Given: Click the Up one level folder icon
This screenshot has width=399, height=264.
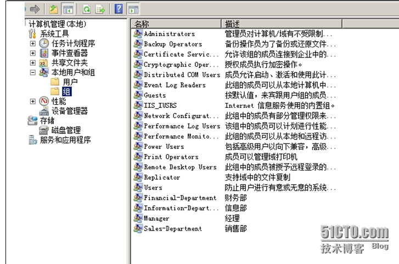Looking at the screenshot, I should point(54,9).
